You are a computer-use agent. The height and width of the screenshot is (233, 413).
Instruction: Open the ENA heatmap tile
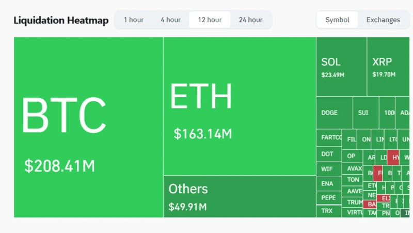328,183
